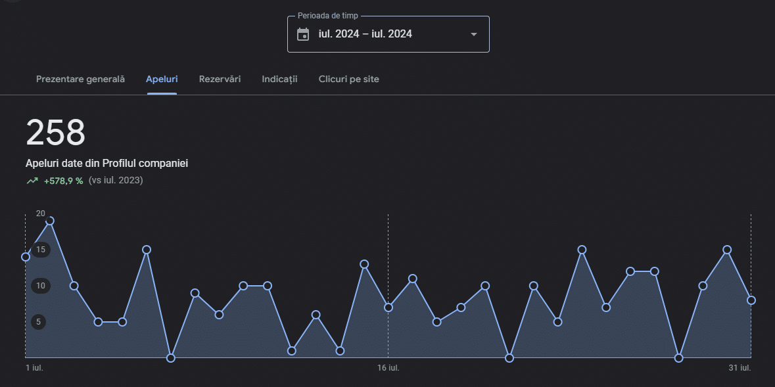Switch to the Prezentare generală tab
The height and width of the screenshot is (387, 775).
click(x=80, y=79)
